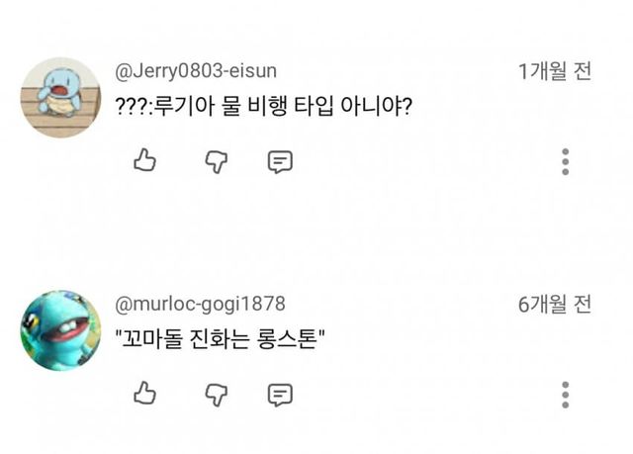Tap the reply bubble under the 꼬마돌 comment

[281, 395]
